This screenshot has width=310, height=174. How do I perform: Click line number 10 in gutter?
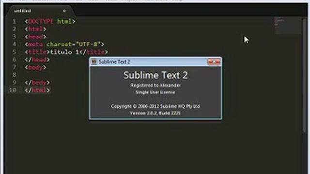pyautogui.click(x=13, y=90)
